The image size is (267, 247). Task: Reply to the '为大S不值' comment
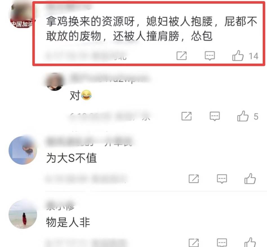click(222, 179)
